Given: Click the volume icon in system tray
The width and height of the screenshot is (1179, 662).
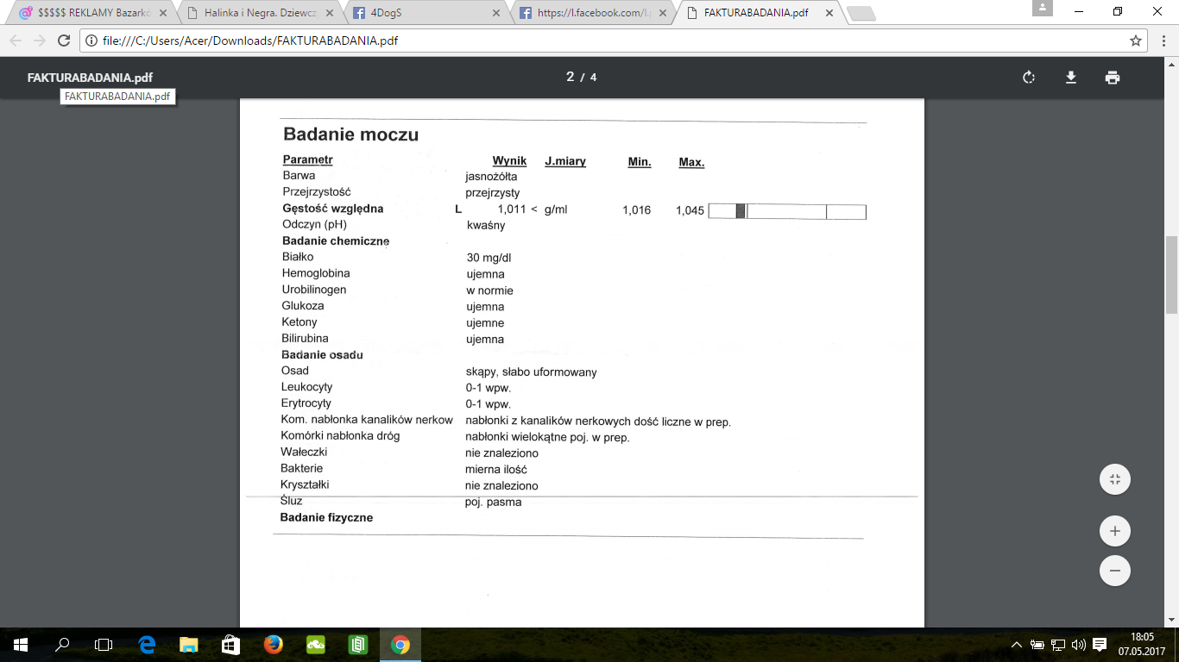Looking at the screenshot, I should click(x=1078, y=645).
